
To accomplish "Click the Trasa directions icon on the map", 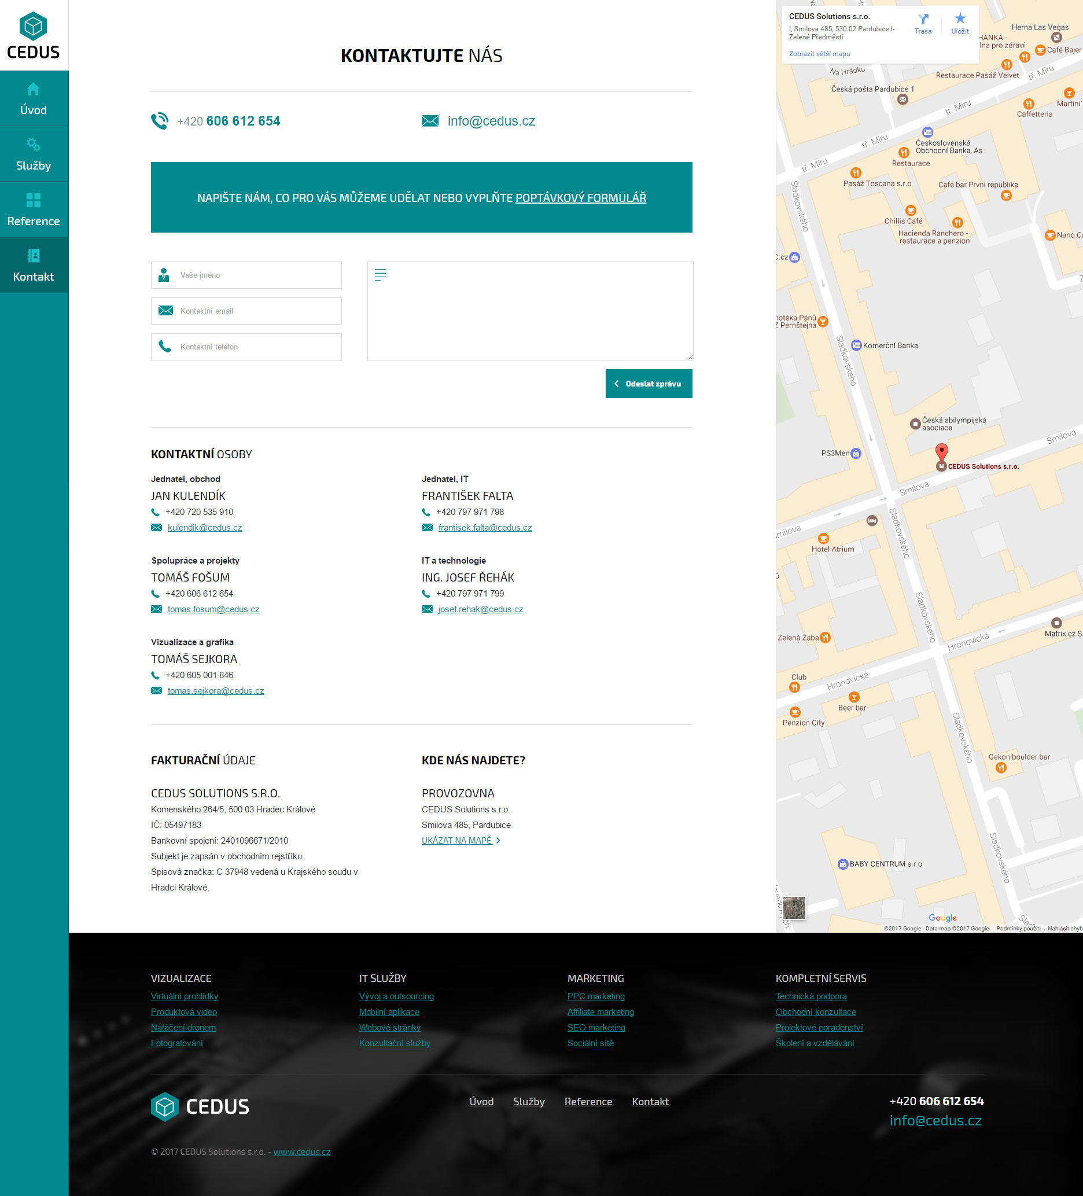I will coord(923,20).
